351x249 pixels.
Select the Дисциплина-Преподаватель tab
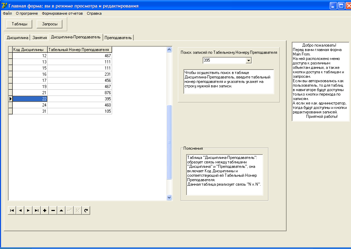[x=76, y=37]
